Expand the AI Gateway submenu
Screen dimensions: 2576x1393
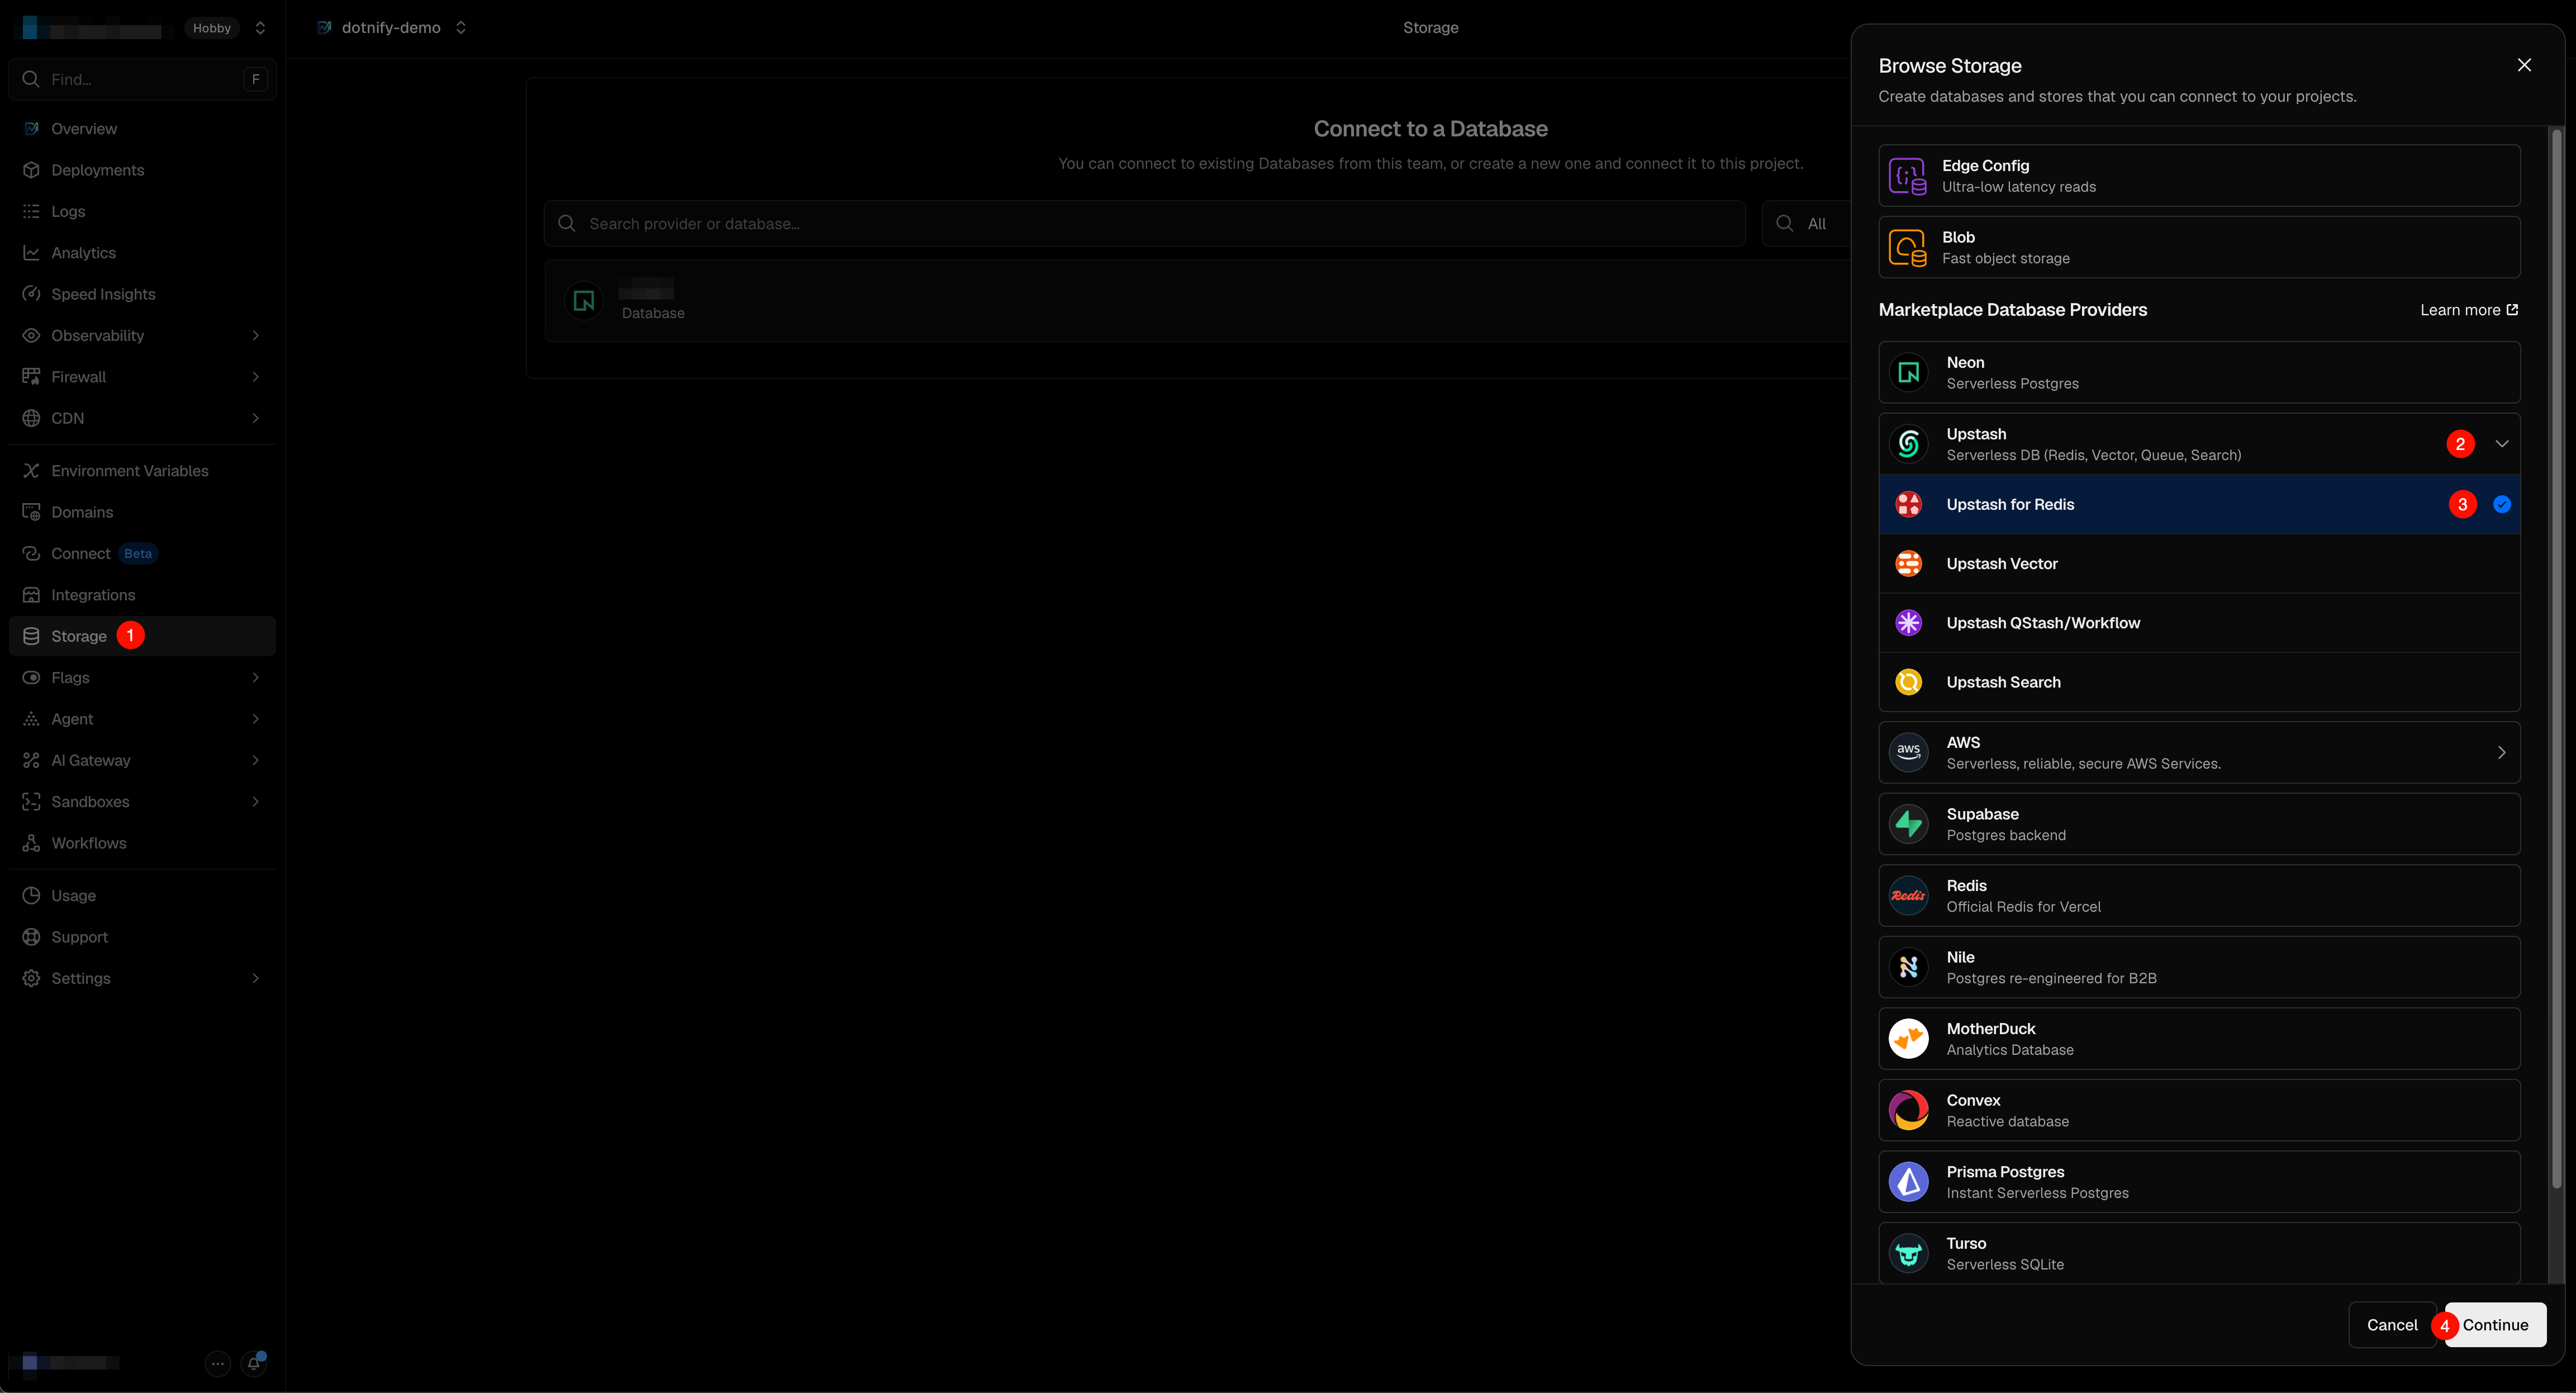(256, 761)
